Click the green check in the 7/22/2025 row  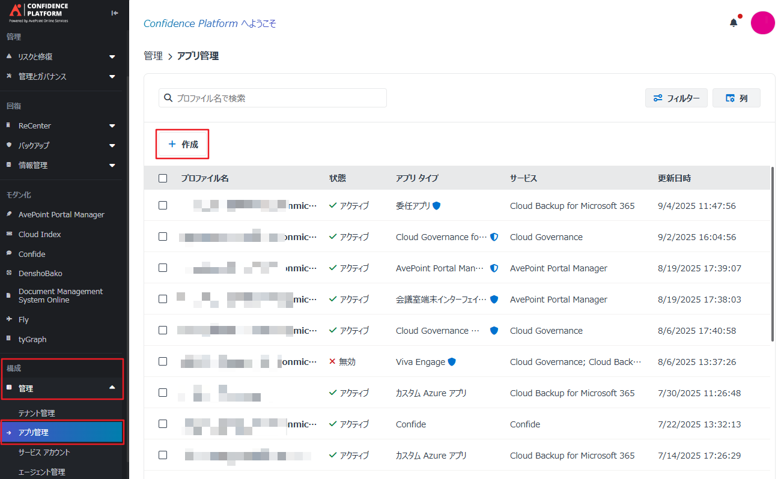click(x=333, y=424)
